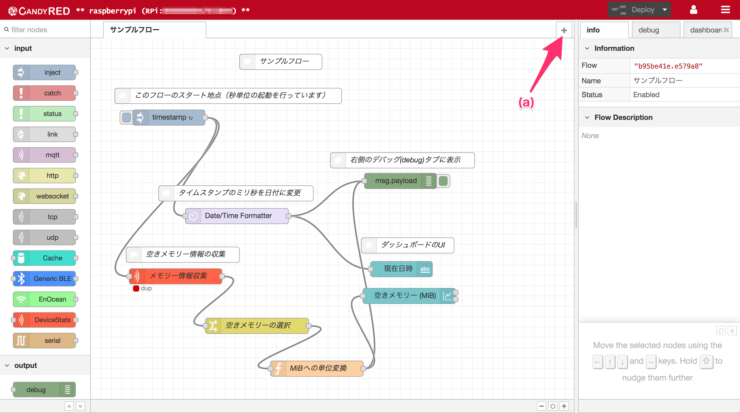Image resolution: width=740 pixels, height=413 pixels.
Task: Toggle the msg.payload debug output
Action: (x=443, y=181)
